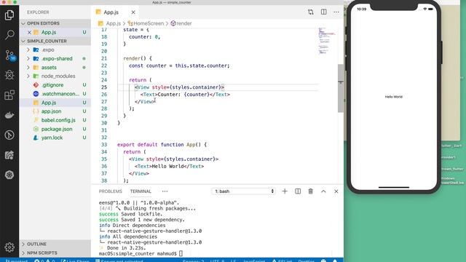
Task: Split the editor to the right
Action: [x=323, y=12]
